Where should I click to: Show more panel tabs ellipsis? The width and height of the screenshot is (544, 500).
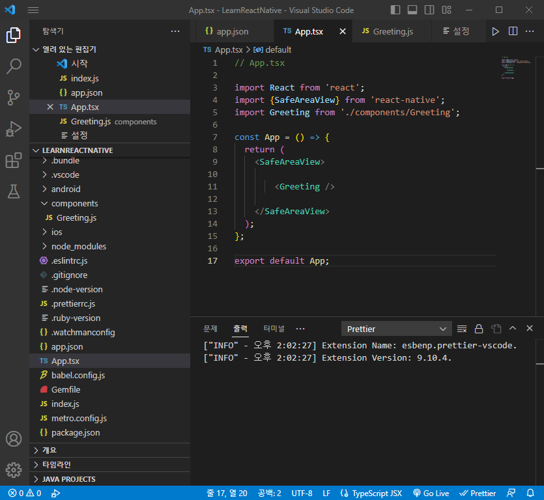point(300,329)
